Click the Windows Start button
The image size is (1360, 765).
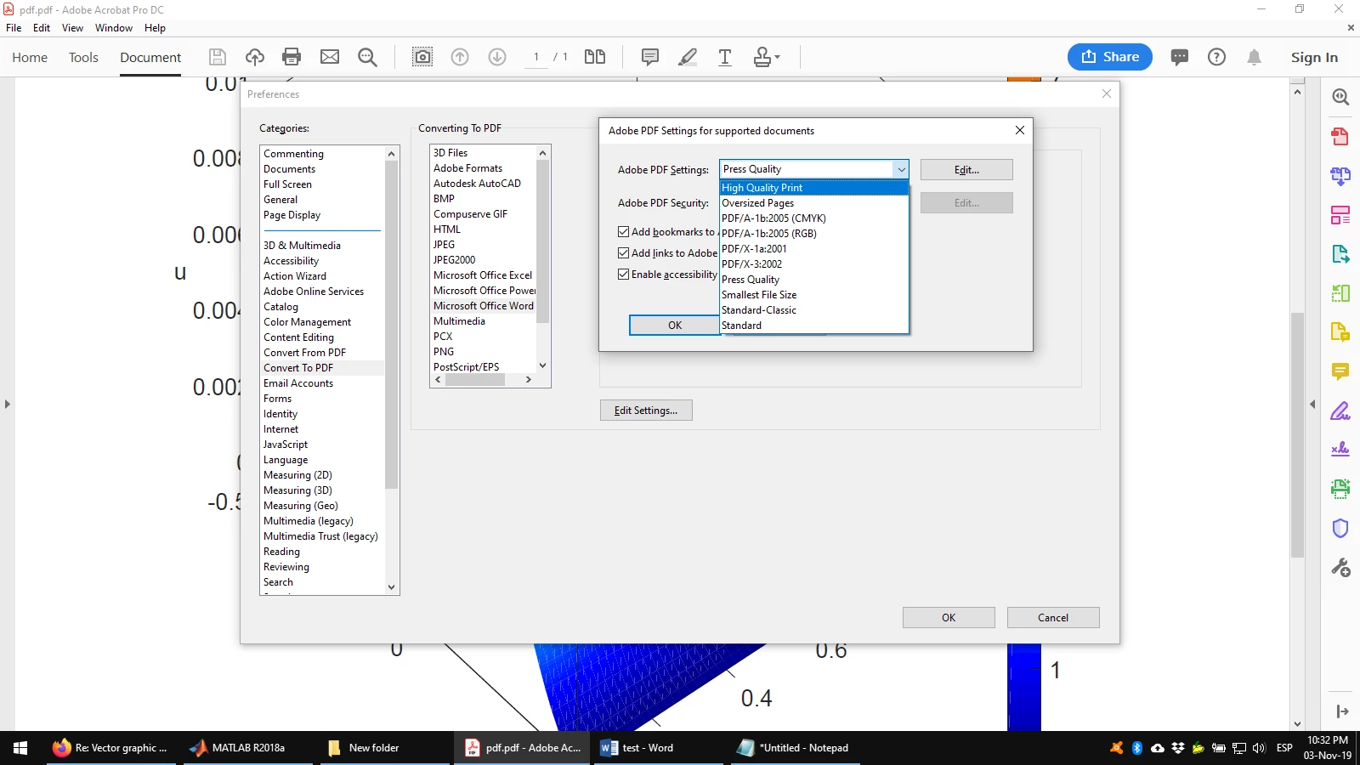(x=20, y=748)
